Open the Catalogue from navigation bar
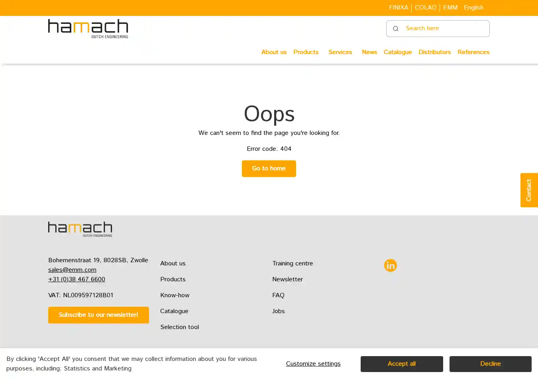Screen dimensions: 538x380 coord(397,52)
